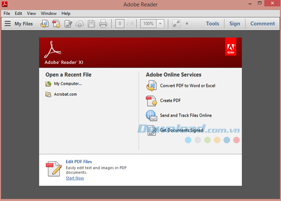Open the Comment pane

click(263, 24)
